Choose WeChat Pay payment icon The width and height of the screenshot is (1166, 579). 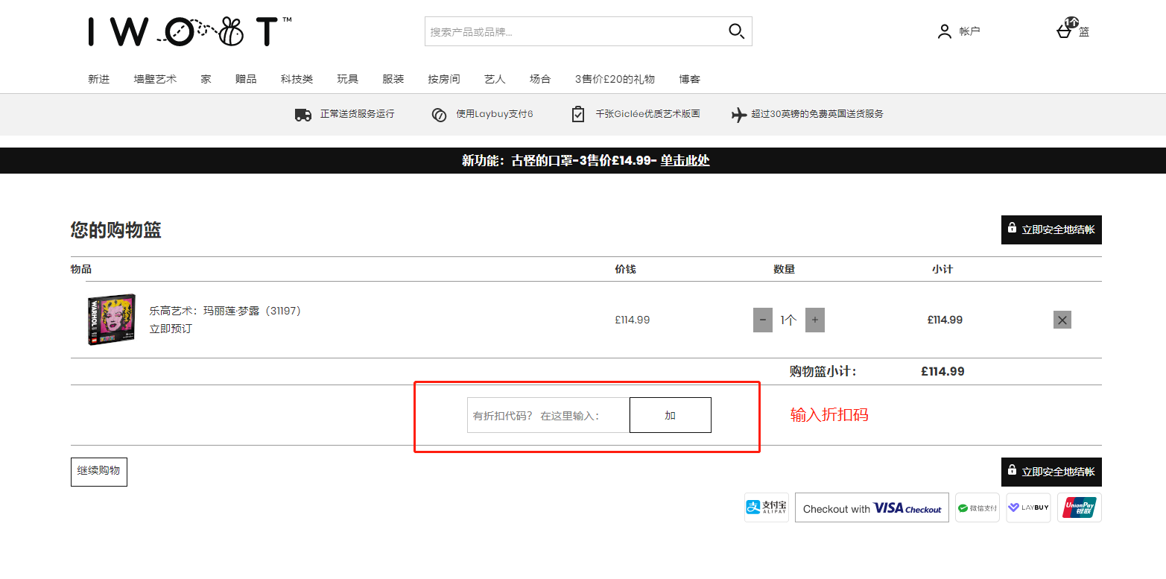[977, 507]
